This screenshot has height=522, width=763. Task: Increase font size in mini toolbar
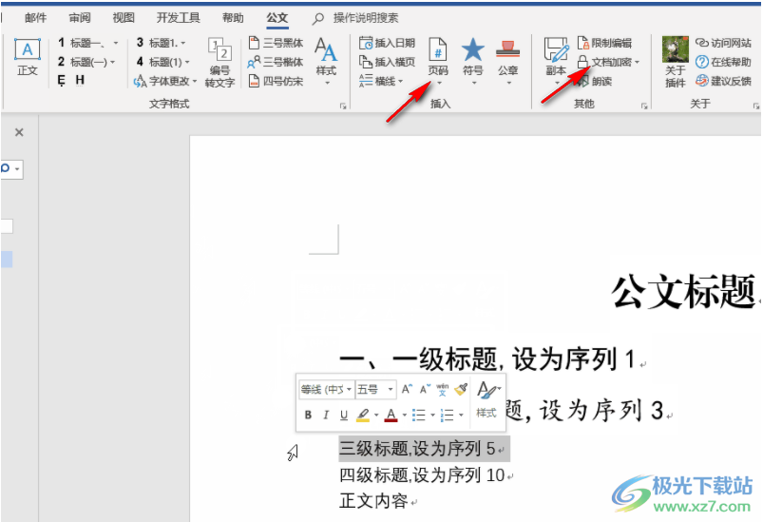coord(407,389)
